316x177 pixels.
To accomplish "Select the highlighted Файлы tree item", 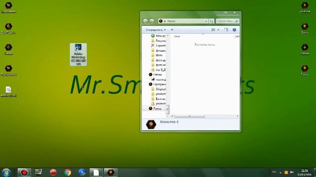I will point(155,109).
